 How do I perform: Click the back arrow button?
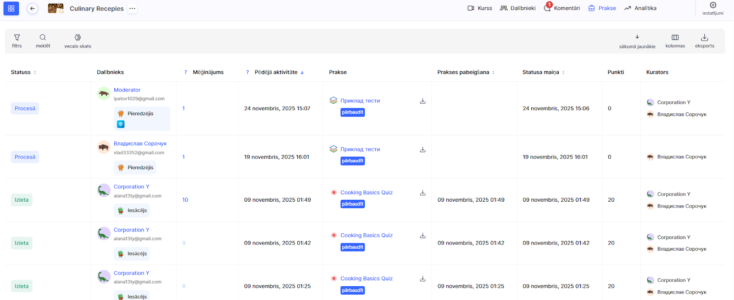(33, 8)
